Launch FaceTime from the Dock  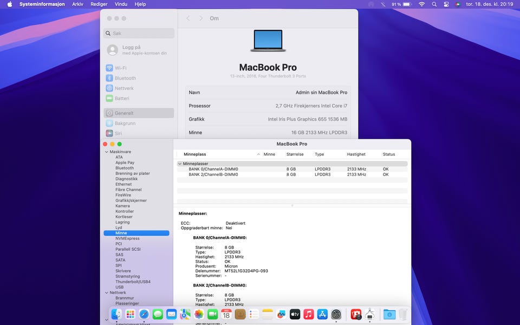tap(212, 314)
